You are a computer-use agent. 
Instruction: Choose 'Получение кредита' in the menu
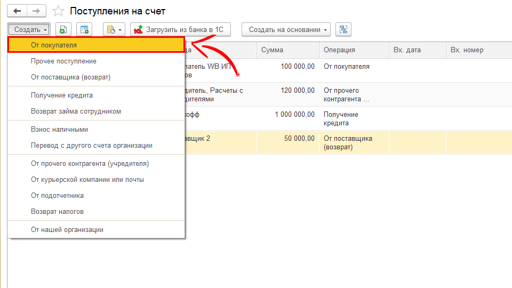click(x=62, y=95)
